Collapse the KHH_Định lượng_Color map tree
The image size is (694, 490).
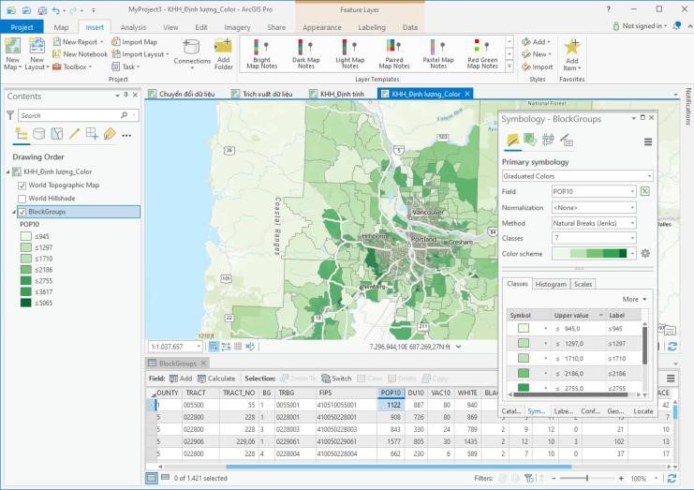(7, 171)
